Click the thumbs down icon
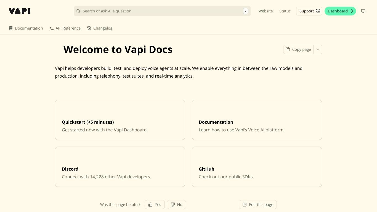 coord(173,205)
